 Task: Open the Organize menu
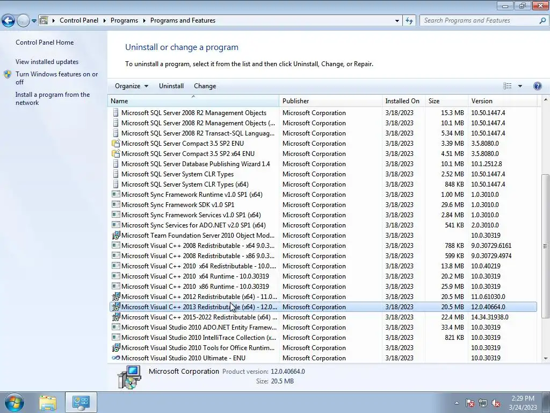pyautogui.click(x=132, y=86)
